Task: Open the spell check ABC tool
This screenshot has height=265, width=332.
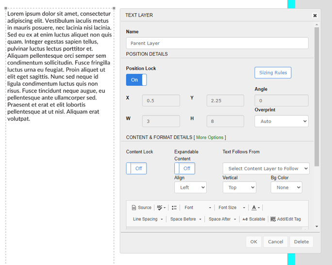Action: point(161,208)
